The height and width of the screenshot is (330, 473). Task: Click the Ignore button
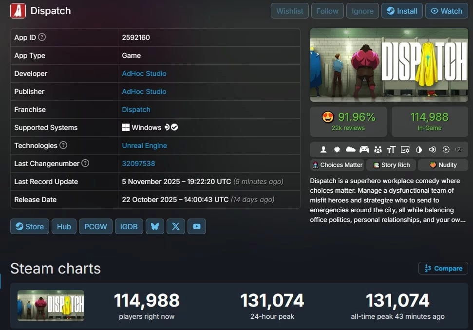click(362, 11)
